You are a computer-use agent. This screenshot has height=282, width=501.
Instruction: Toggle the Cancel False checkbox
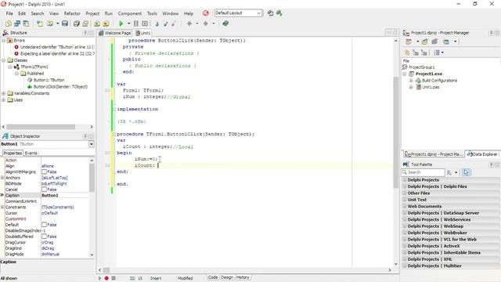(44, 190)
